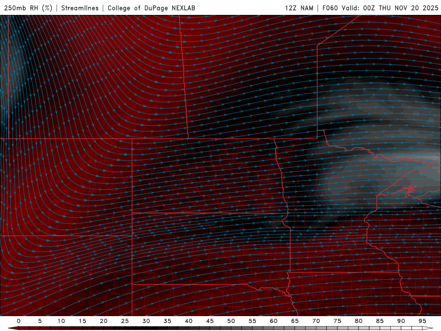This screenshot has height=331, width=441.
Task: Click the 5 label on the color scale
Action: point(40,321)
